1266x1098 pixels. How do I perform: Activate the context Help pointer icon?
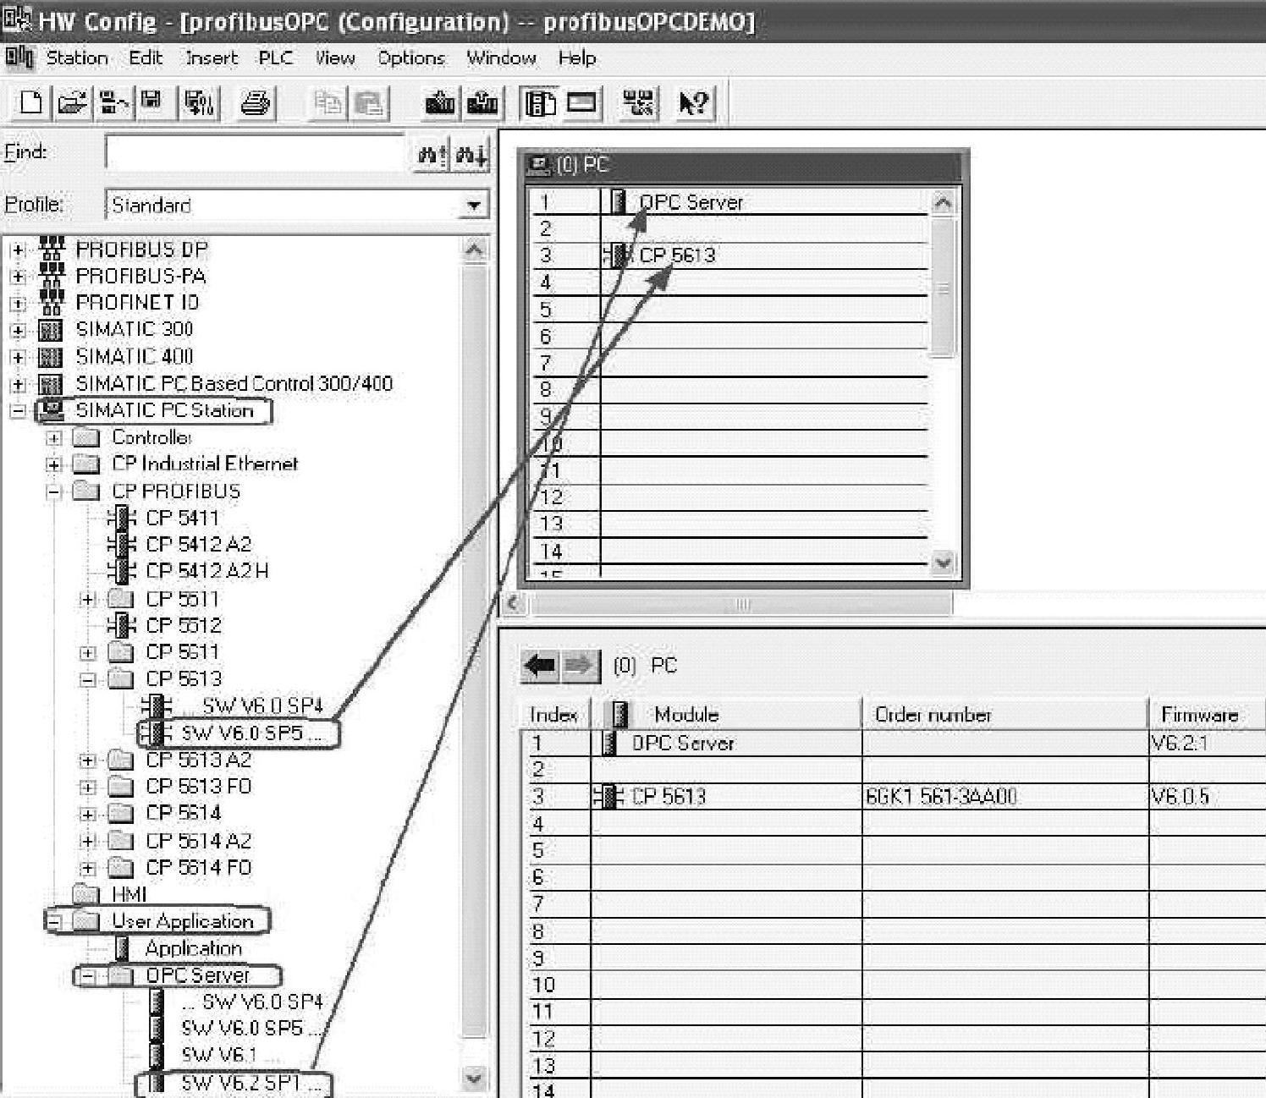pyautogui.click(x=695, y=103)
